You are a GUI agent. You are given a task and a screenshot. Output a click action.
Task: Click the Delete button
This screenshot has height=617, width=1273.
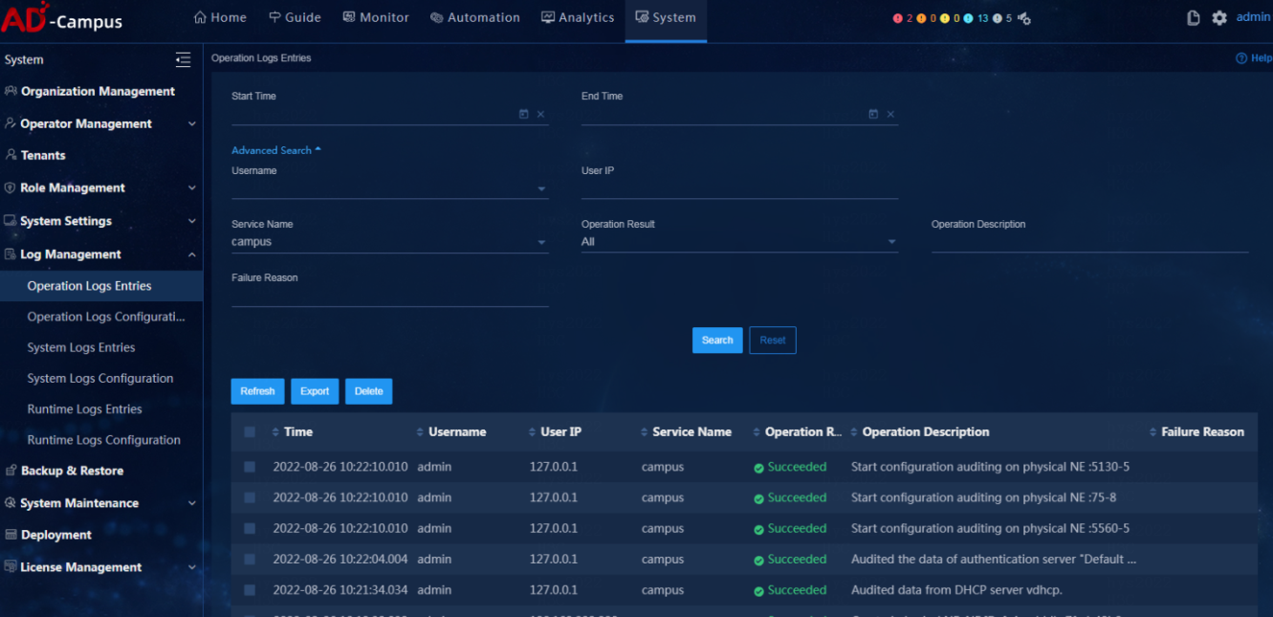[x=369, y=391]
